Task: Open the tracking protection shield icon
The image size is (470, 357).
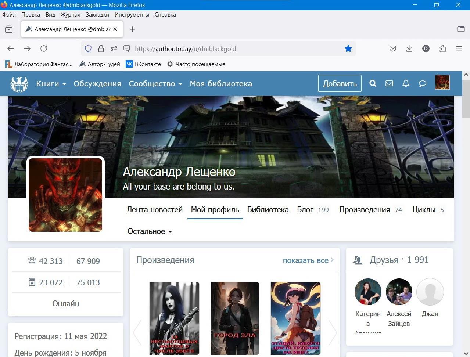Action: [x=88, y=48]
